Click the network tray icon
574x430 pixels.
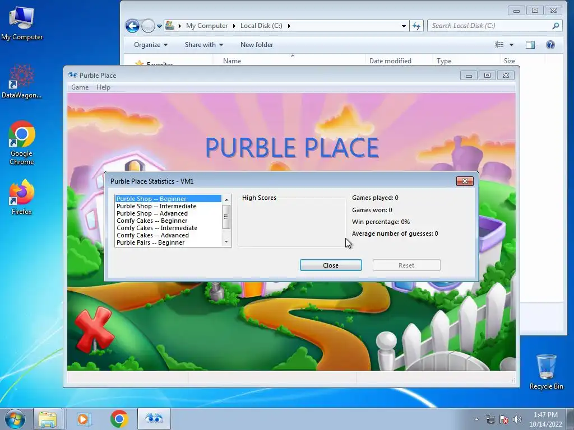tap(490, 419)
